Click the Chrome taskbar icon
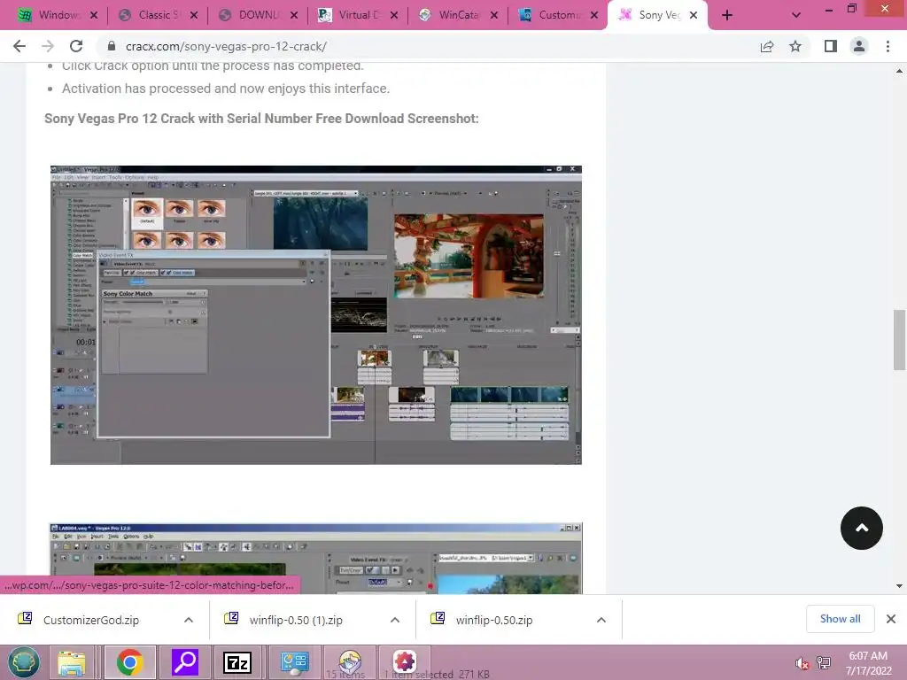The width and height of the screenshot is (907, 680). pos(129,662)
